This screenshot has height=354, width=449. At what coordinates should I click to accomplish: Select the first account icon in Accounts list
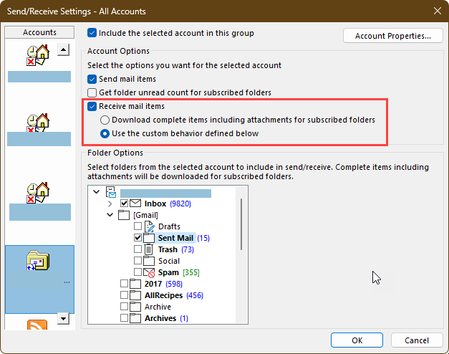(38, 55)
